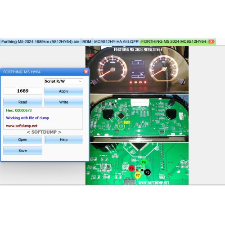Viewport: 225px width, 225px height.
Task: Select the MC9S12HY-HA-64LQFP tab
Action: (116, 42)
